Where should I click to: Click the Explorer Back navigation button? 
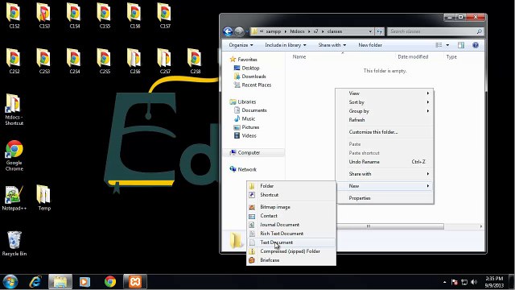pos(228,31)
